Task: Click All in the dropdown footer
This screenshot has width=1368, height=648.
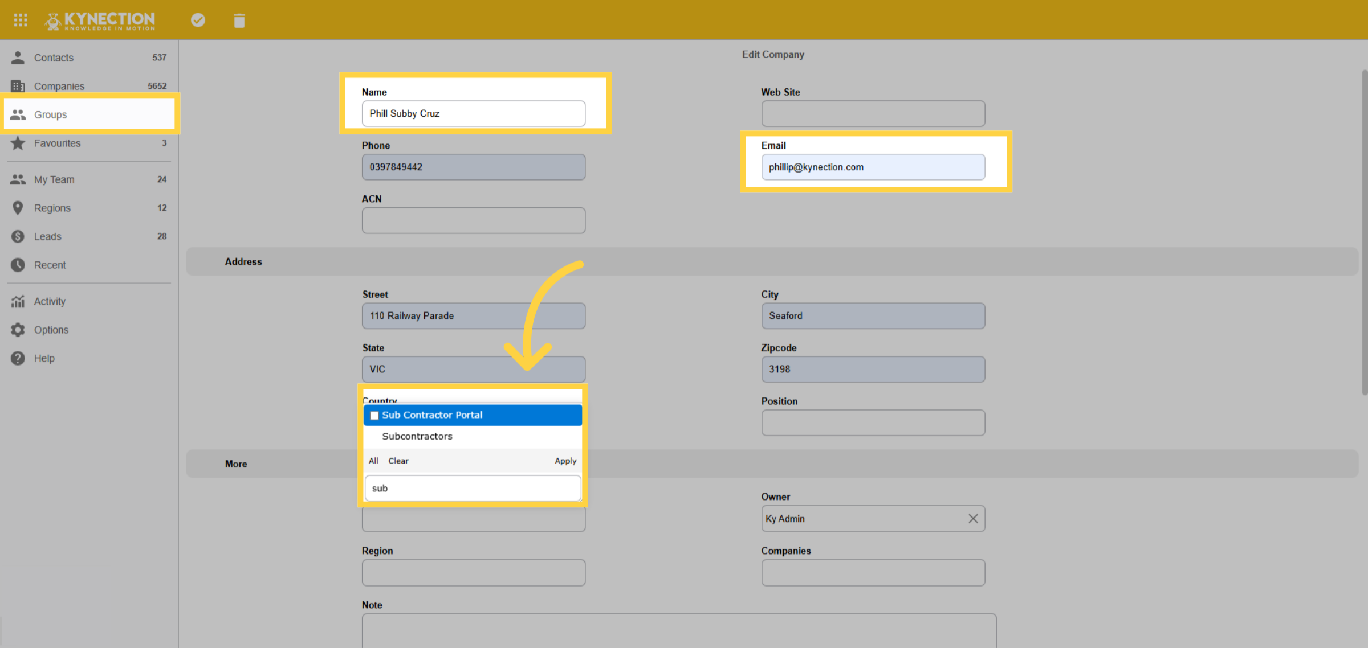Action: click(373, 461)
